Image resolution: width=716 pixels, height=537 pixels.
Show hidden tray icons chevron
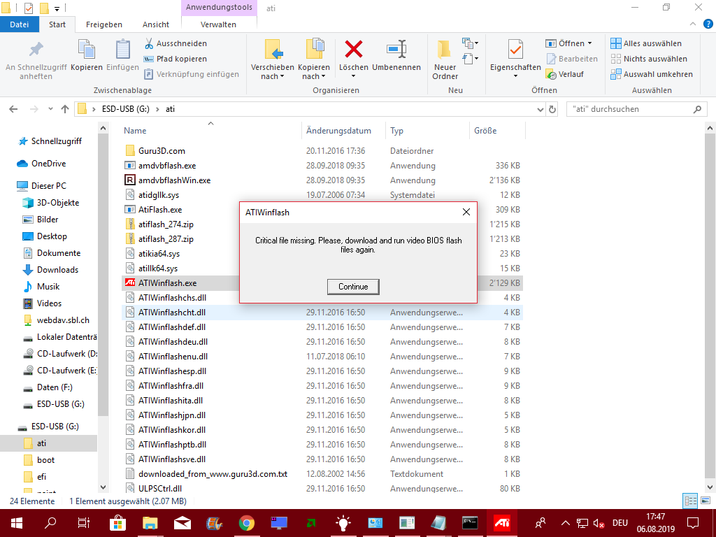point(565,523)
